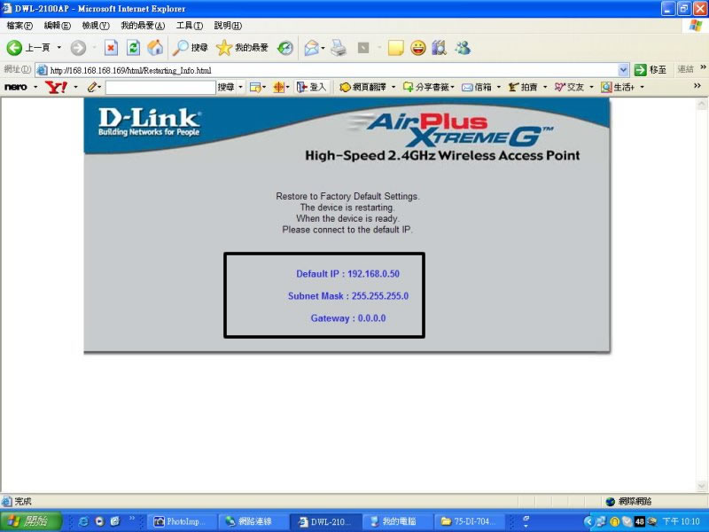Screen dimensions: 709x532
Task: Print the page with the printer icon
Action: 339,48
